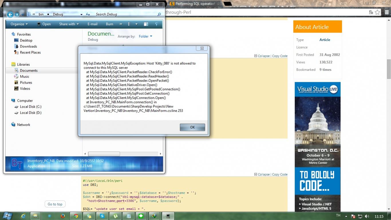Show hidden breadcrumb levels via « chevron
This screenshot has height=220, width=391.
[x=34, y=14]
